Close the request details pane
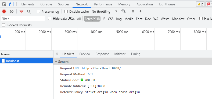This screenshot has width=212, height=99. (57, 54)
